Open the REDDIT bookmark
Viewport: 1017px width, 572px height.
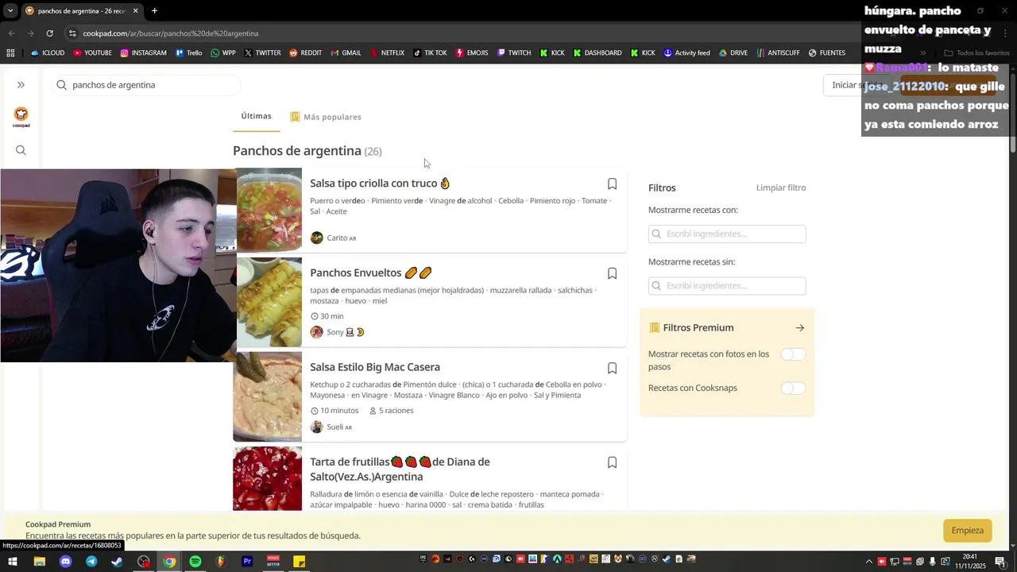(x=306, y=53)
